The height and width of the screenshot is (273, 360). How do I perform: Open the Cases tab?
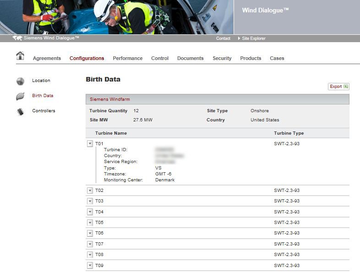(x=277, y=58)
